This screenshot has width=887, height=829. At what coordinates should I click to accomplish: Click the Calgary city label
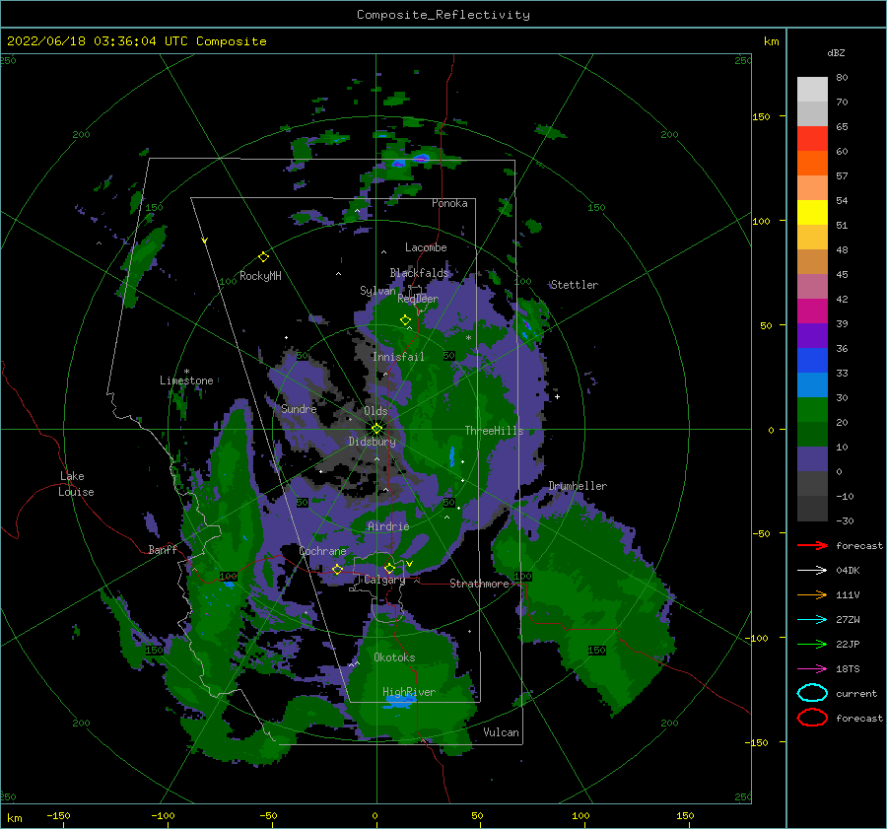click(384, 580)
